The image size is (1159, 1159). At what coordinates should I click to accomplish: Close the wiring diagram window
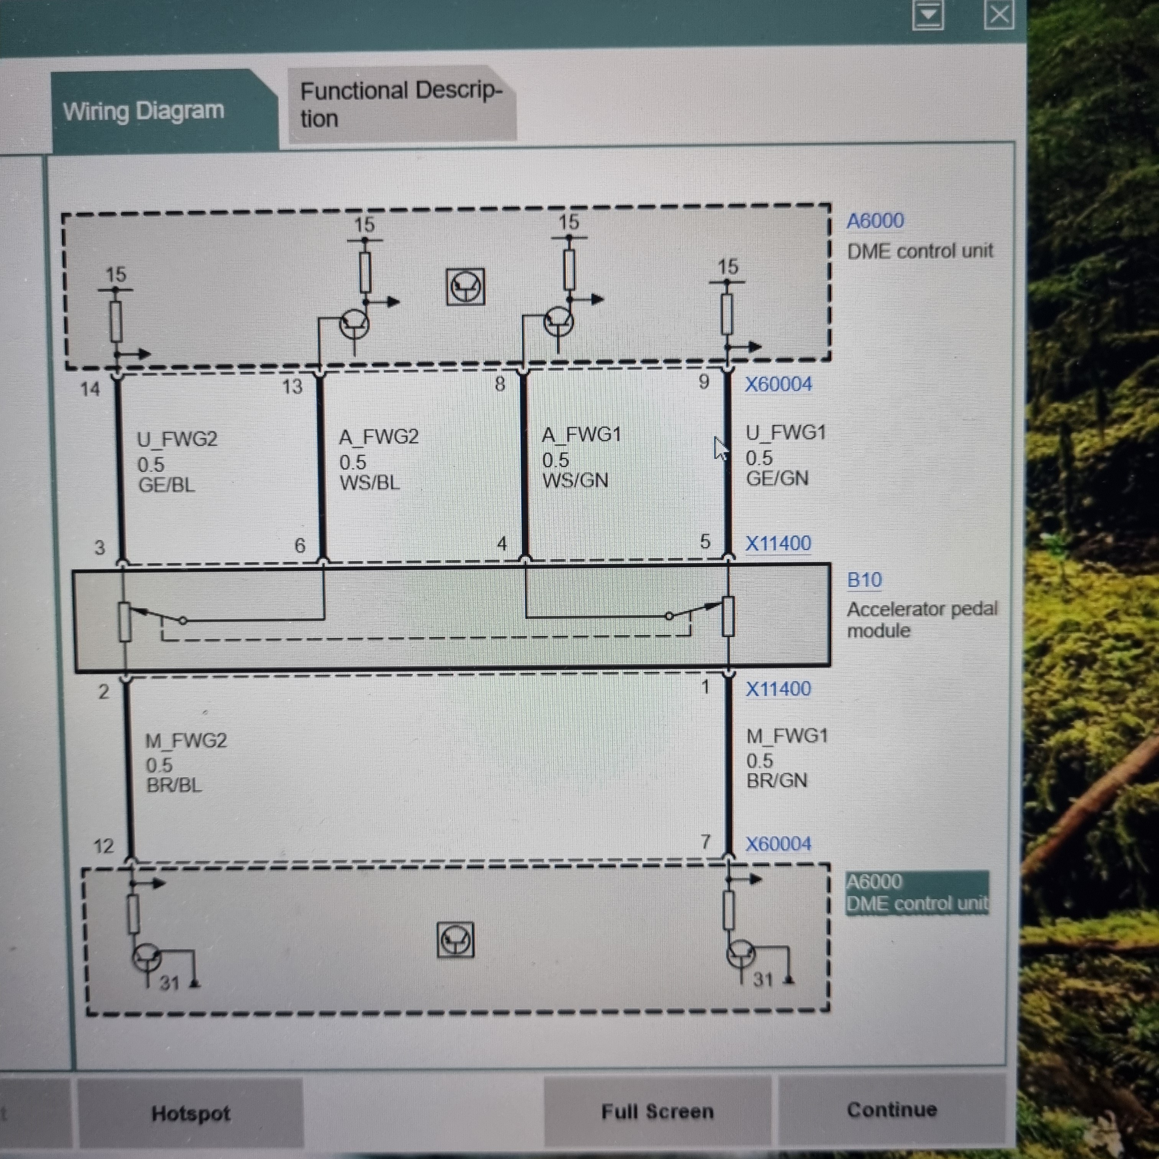coord(999,15)
